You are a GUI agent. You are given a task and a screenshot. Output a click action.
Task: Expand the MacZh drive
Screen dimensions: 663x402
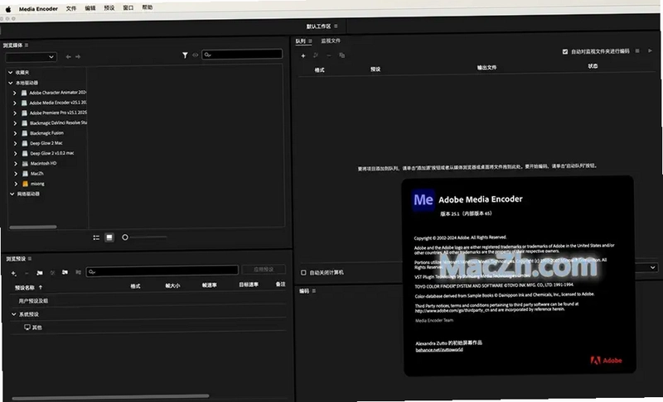[x=16, y=174]
